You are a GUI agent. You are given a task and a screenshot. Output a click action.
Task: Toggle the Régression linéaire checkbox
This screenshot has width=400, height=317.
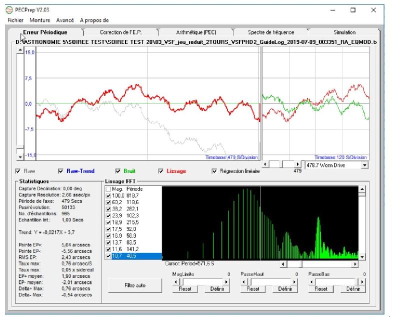tap(214, 171)
